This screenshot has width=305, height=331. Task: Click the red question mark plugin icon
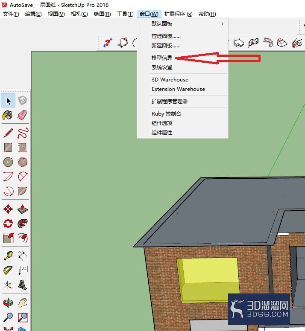point(108,43)
